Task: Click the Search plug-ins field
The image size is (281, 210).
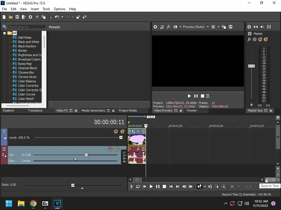Action: point(26,27)
